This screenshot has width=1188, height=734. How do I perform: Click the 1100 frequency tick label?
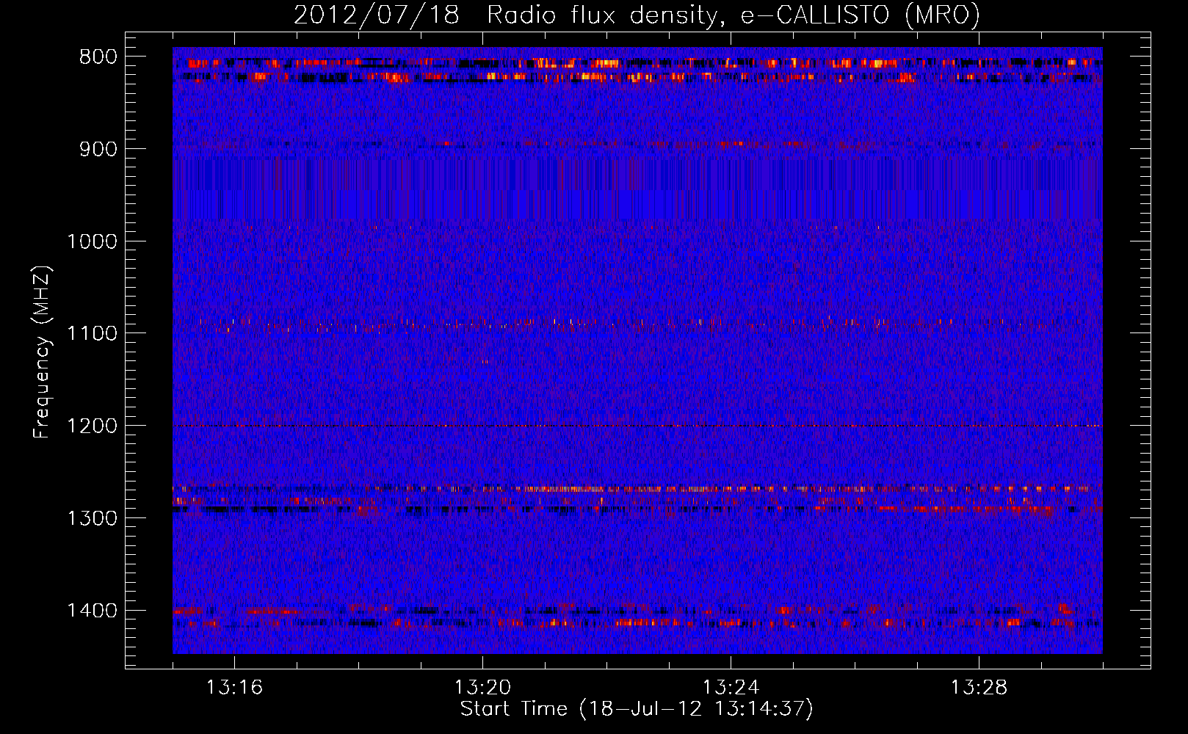[x=92, y=333]
